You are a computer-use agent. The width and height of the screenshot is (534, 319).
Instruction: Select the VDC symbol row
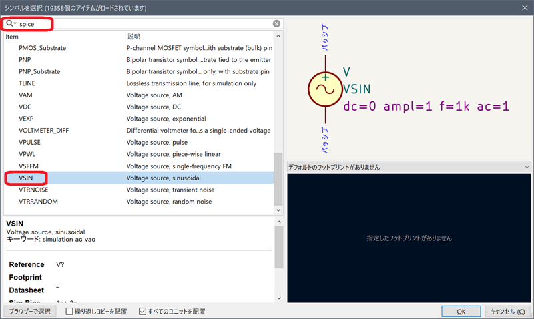click(x=139, y=107)
